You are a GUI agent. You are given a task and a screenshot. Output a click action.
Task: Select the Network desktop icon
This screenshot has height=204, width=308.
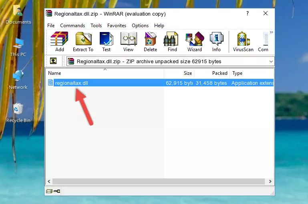18,80
